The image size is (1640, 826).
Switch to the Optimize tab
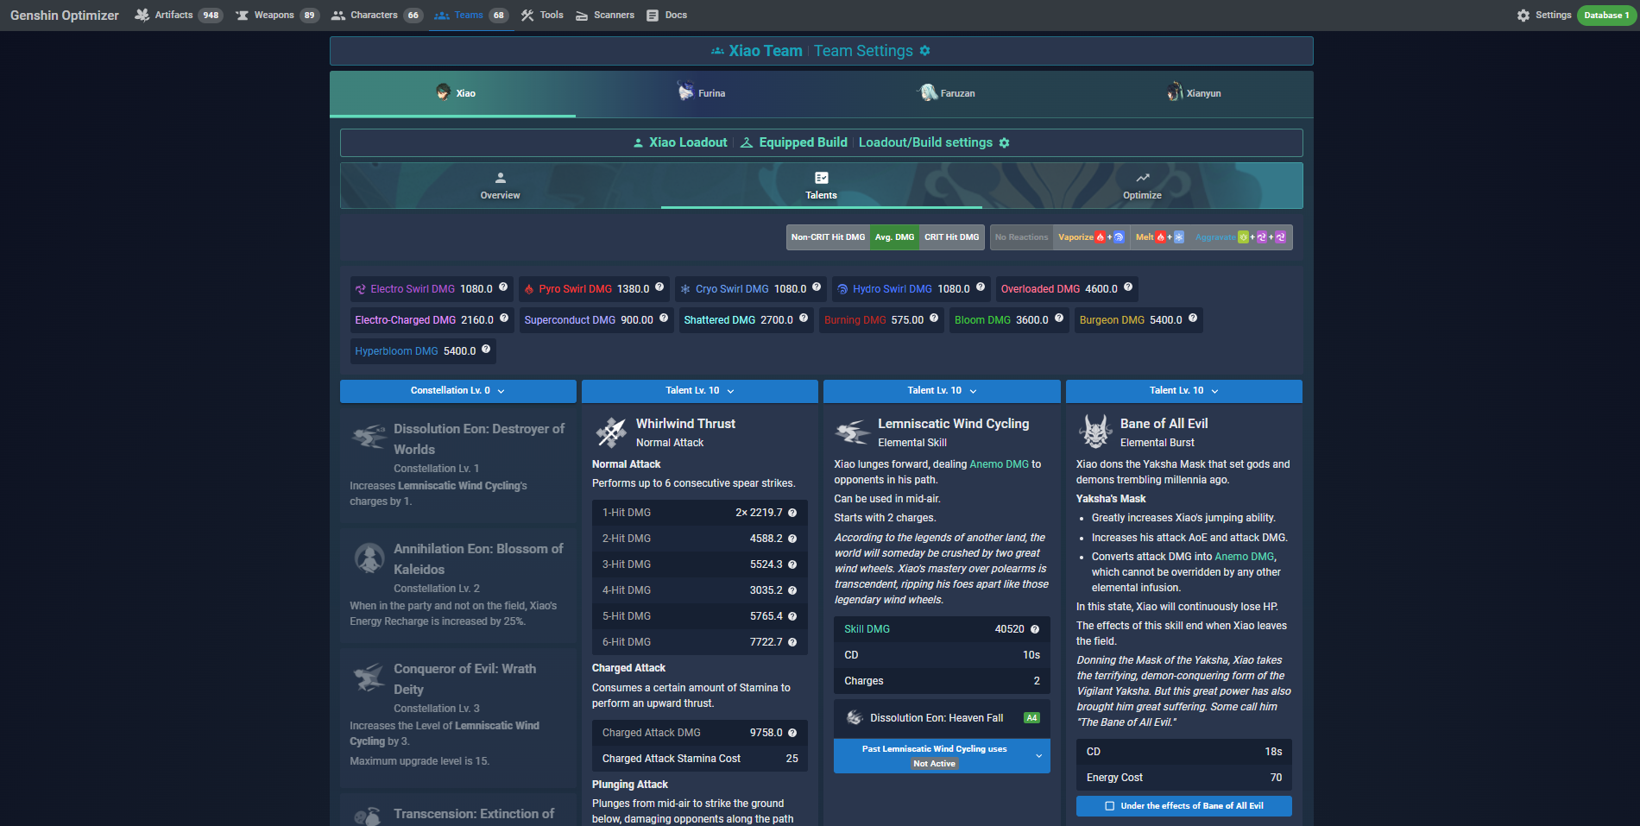(1141, 186)
